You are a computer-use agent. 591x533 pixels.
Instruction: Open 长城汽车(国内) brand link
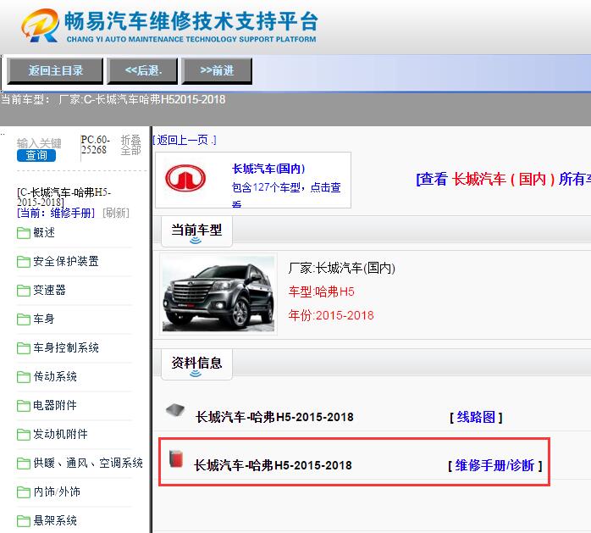pyautogui.click(x=268, y=169)
